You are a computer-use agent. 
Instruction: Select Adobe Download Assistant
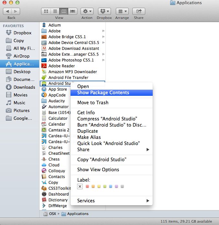click(72, 49)
